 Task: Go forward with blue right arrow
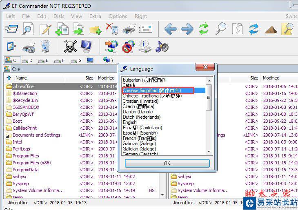click(187, 29)
